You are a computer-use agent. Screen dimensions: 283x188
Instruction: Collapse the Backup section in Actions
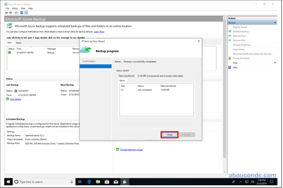point(275,23)
